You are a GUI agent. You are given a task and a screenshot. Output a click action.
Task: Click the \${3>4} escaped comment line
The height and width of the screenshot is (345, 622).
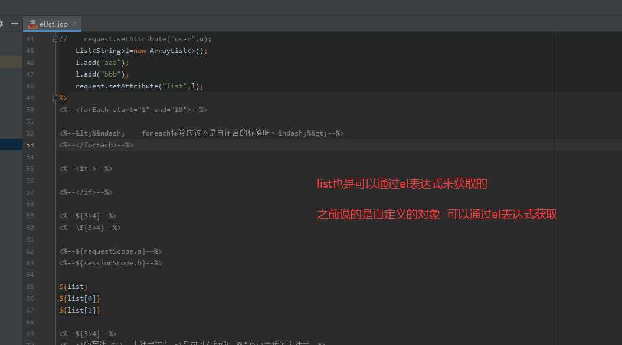[x=90, y=228]
